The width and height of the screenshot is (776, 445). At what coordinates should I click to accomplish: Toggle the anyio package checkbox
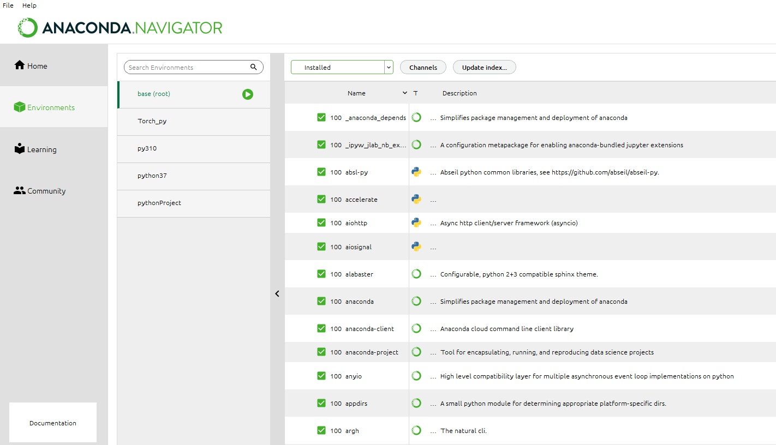click(321, 376)
